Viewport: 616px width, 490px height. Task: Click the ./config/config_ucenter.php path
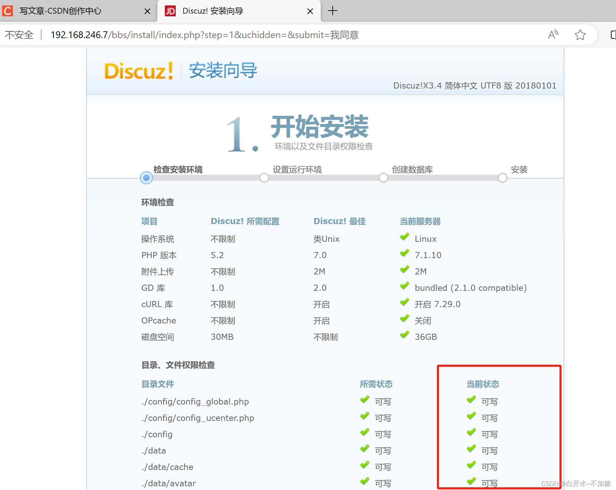198,418
